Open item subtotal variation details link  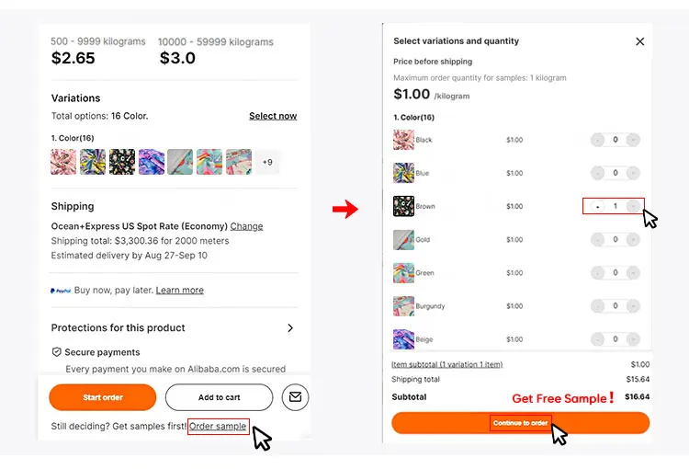[x=447, y=364]
